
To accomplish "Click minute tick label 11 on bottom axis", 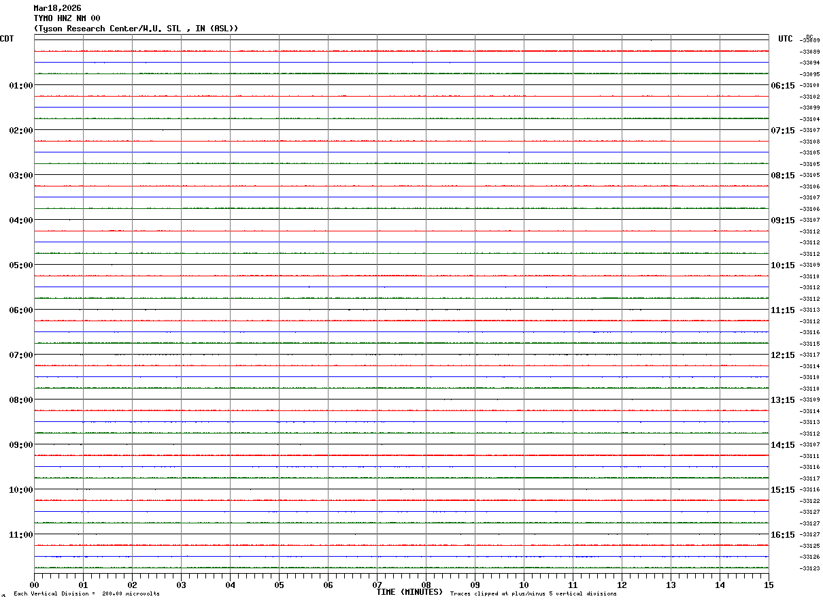I will [x=573, y=585].
